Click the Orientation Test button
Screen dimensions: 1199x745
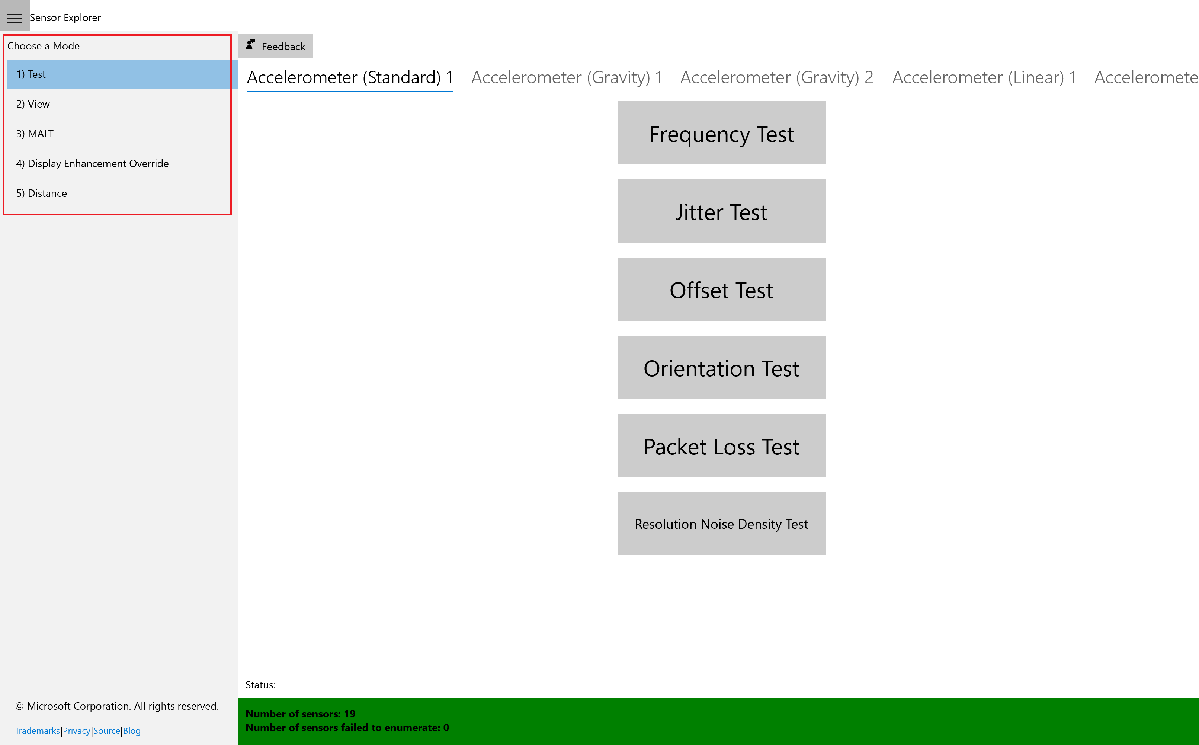[x=721, y=367]
